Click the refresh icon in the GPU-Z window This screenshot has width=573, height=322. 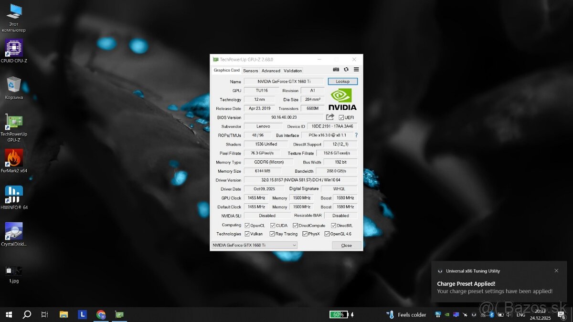click(346, 69)
